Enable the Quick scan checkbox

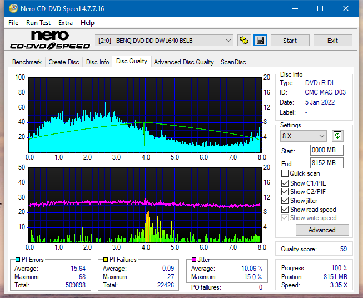pos(285,173)
